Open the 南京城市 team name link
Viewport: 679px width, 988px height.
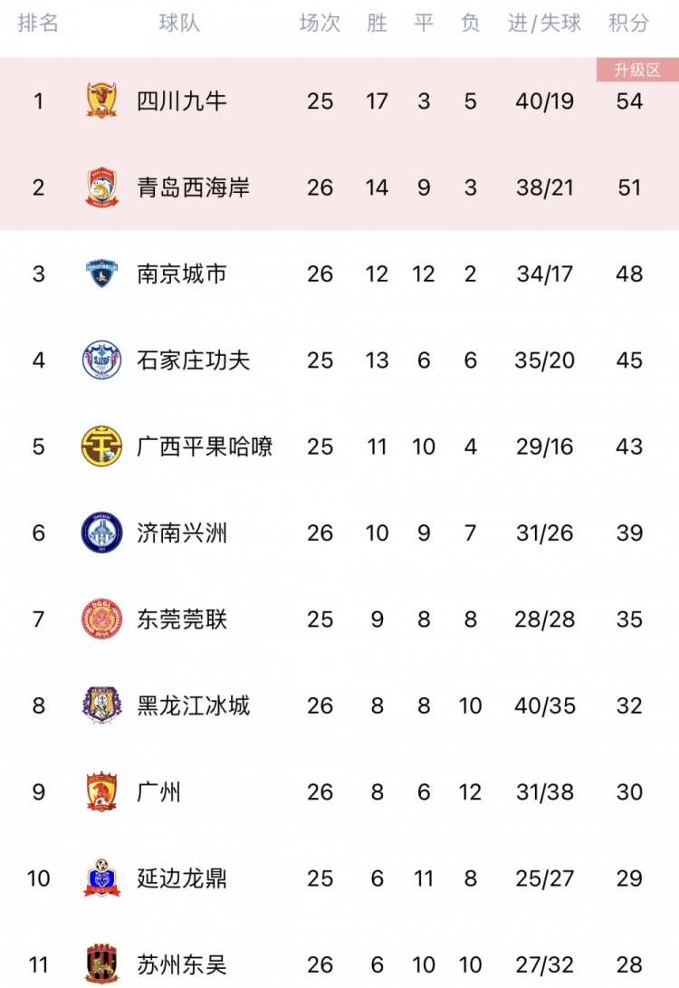(182, 273)
